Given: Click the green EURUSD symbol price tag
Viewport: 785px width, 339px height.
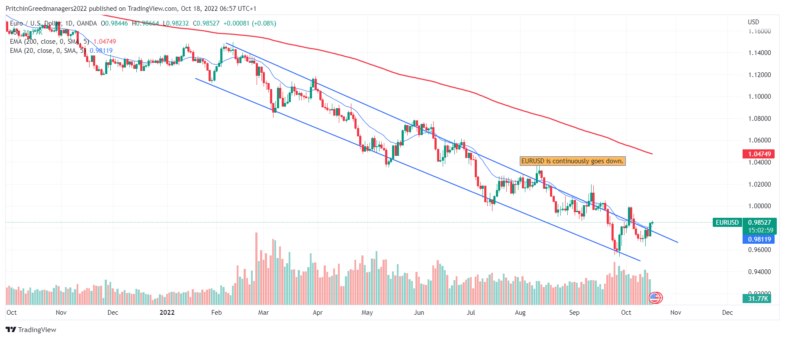Looking at the screenshot, I should tap(727, 223).
